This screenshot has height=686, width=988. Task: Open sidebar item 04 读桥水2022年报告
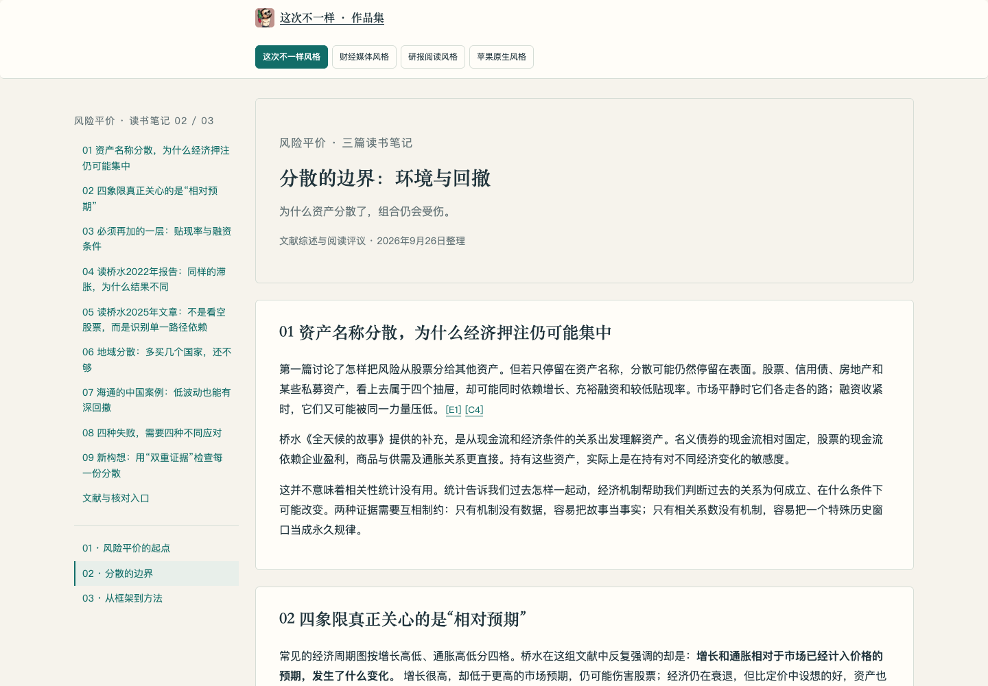click(x=156, y=279)
